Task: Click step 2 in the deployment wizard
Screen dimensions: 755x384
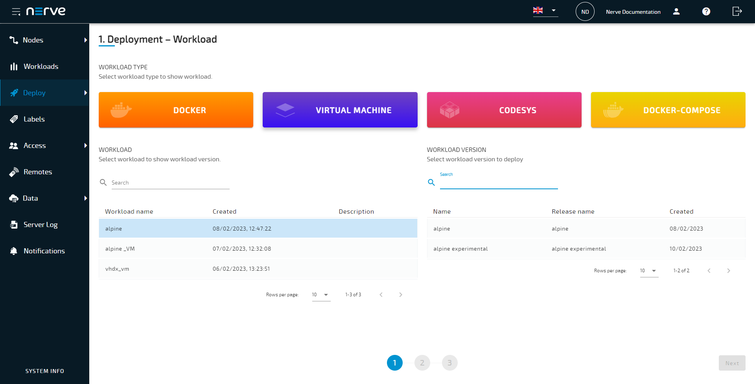Action: [x=422, y=363]
